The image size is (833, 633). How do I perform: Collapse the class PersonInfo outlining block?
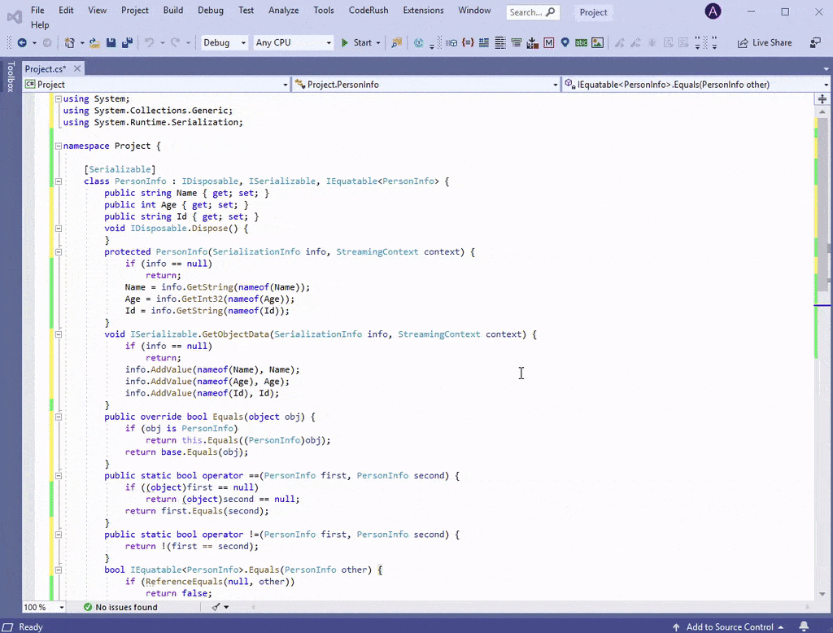pos(58,181)
